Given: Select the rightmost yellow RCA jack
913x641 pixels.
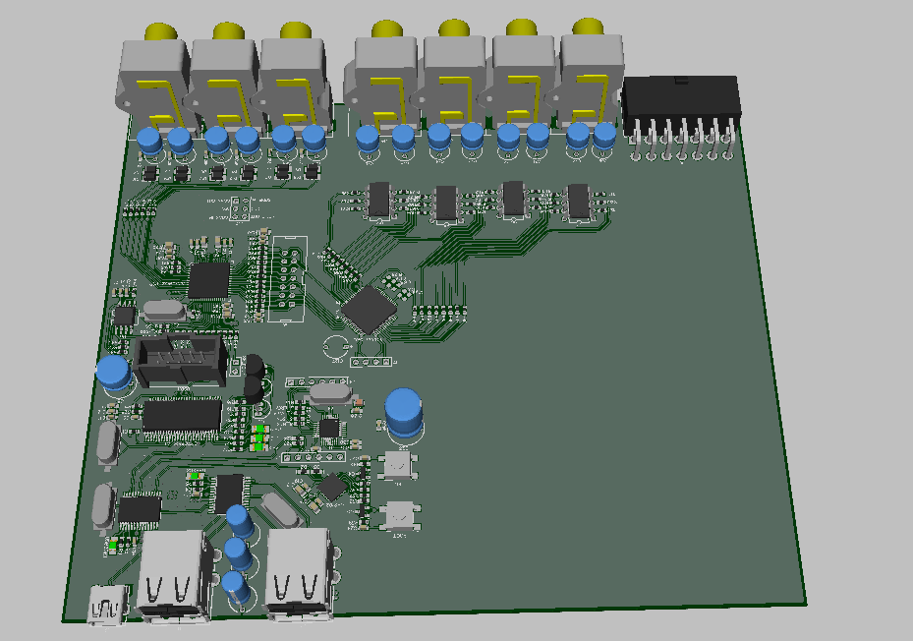Looking at the screenshot, I should [x=587, y=69].
